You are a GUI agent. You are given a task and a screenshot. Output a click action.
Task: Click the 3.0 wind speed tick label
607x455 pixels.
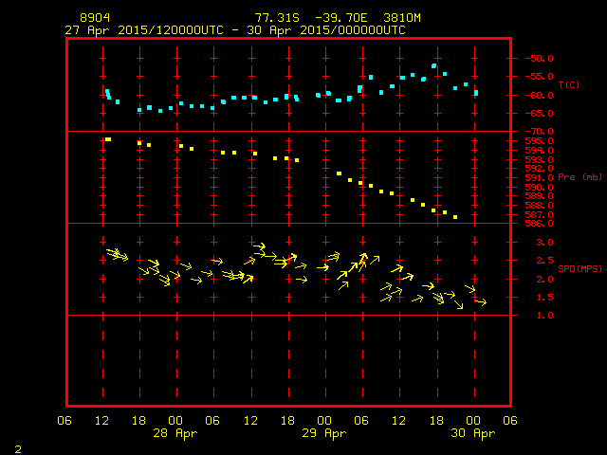(544, 243)
